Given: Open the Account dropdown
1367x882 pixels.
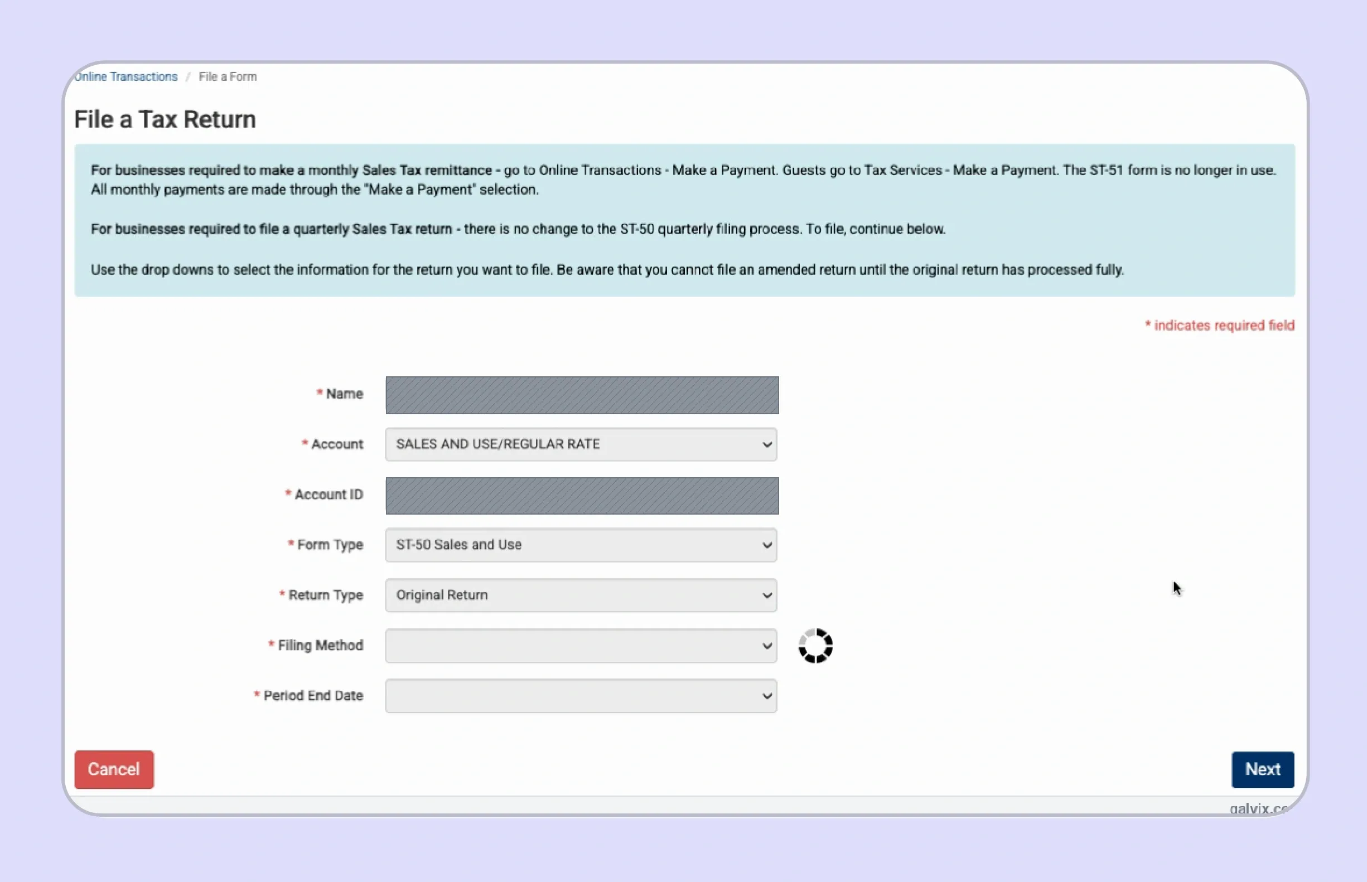Looking at the screenshot, I should [x=581, y=444].
